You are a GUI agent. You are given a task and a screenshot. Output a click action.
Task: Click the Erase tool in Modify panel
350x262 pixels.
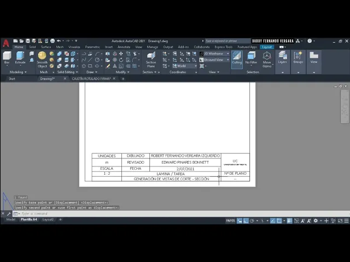108,66
